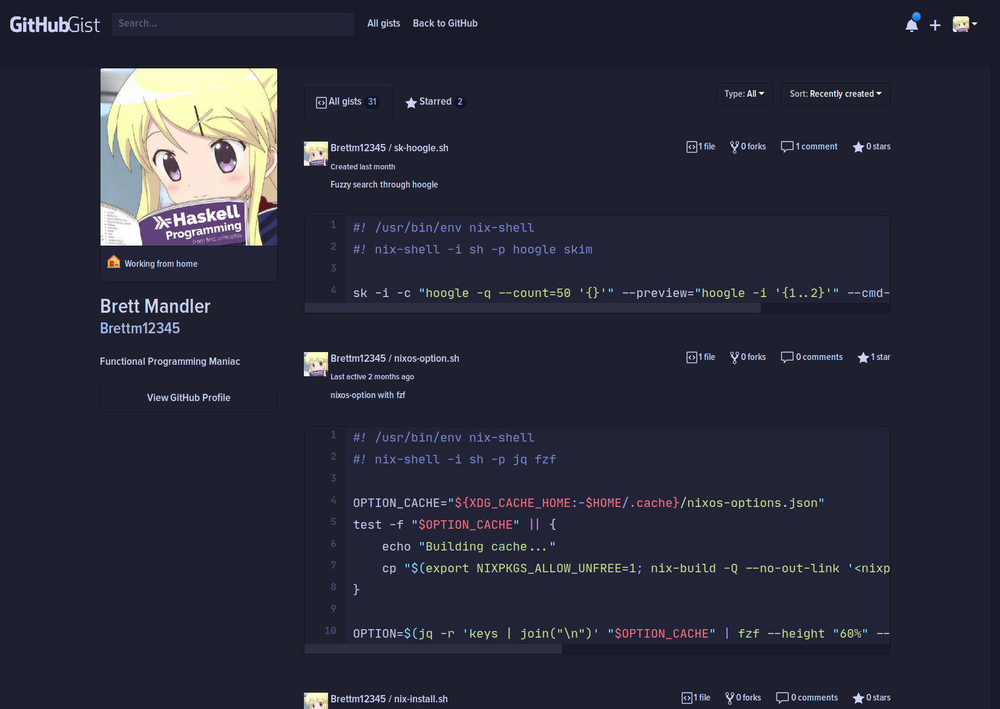1000x709 pixels.
Task: Open the avatar account dropdown
Action: pos(964,24)
